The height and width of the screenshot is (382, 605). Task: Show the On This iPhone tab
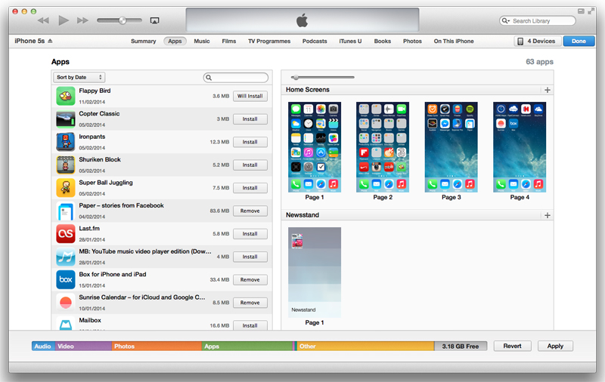pos(453,42)
